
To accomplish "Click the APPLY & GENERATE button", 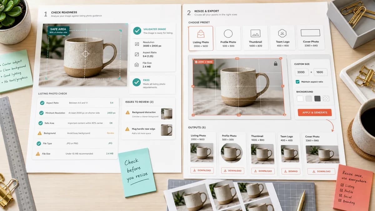I will point(315,113).
